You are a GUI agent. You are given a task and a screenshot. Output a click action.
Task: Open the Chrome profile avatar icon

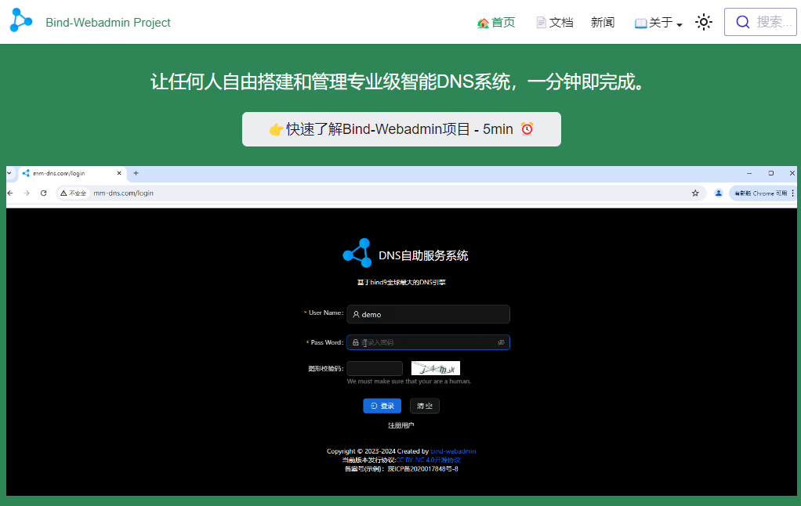coord(718,193)
